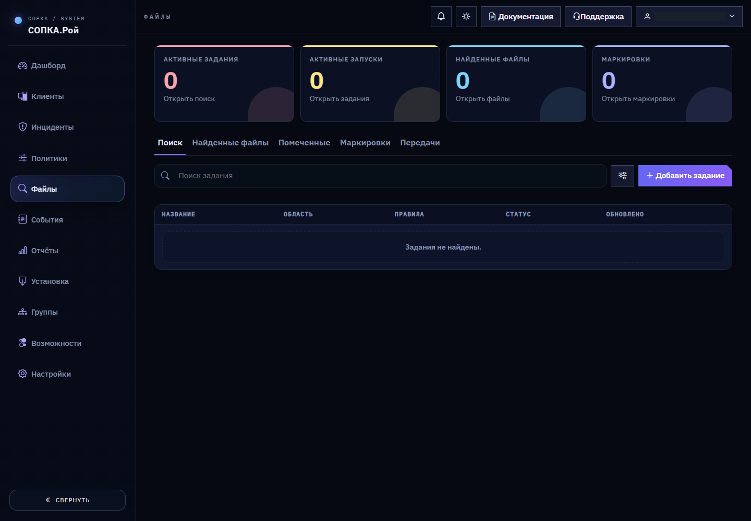Click the Настройки gear icon
Screen dimensions: 751x521
tap(22, 374)
